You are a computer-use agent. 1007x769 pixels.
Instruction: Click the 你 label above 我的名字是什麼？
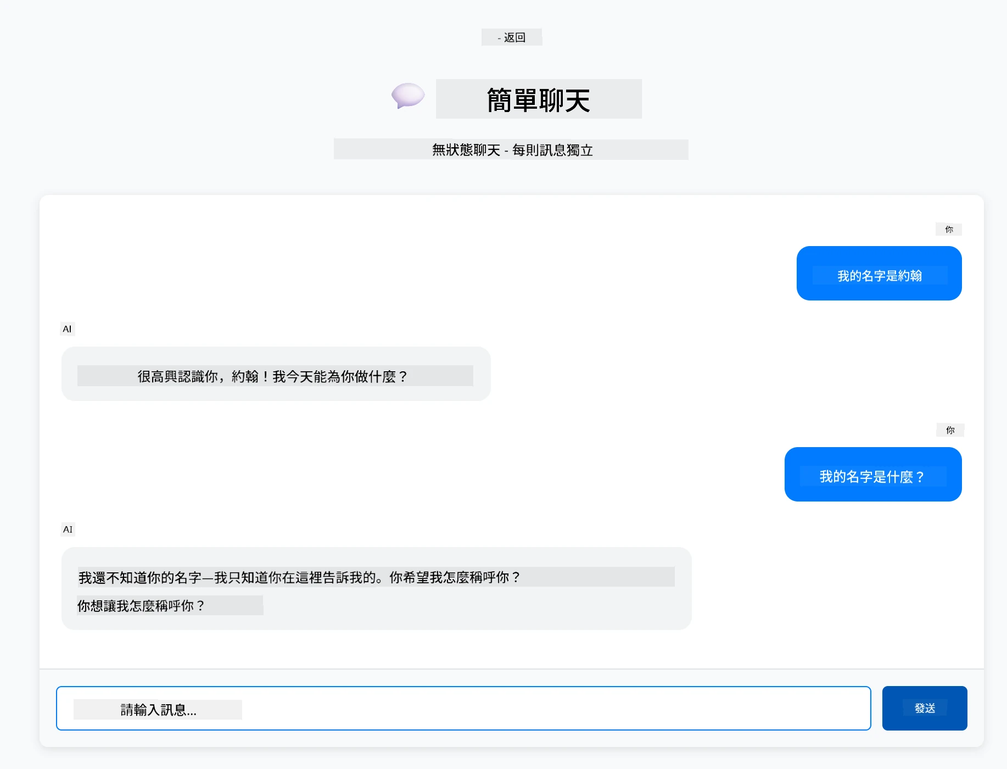950,430
